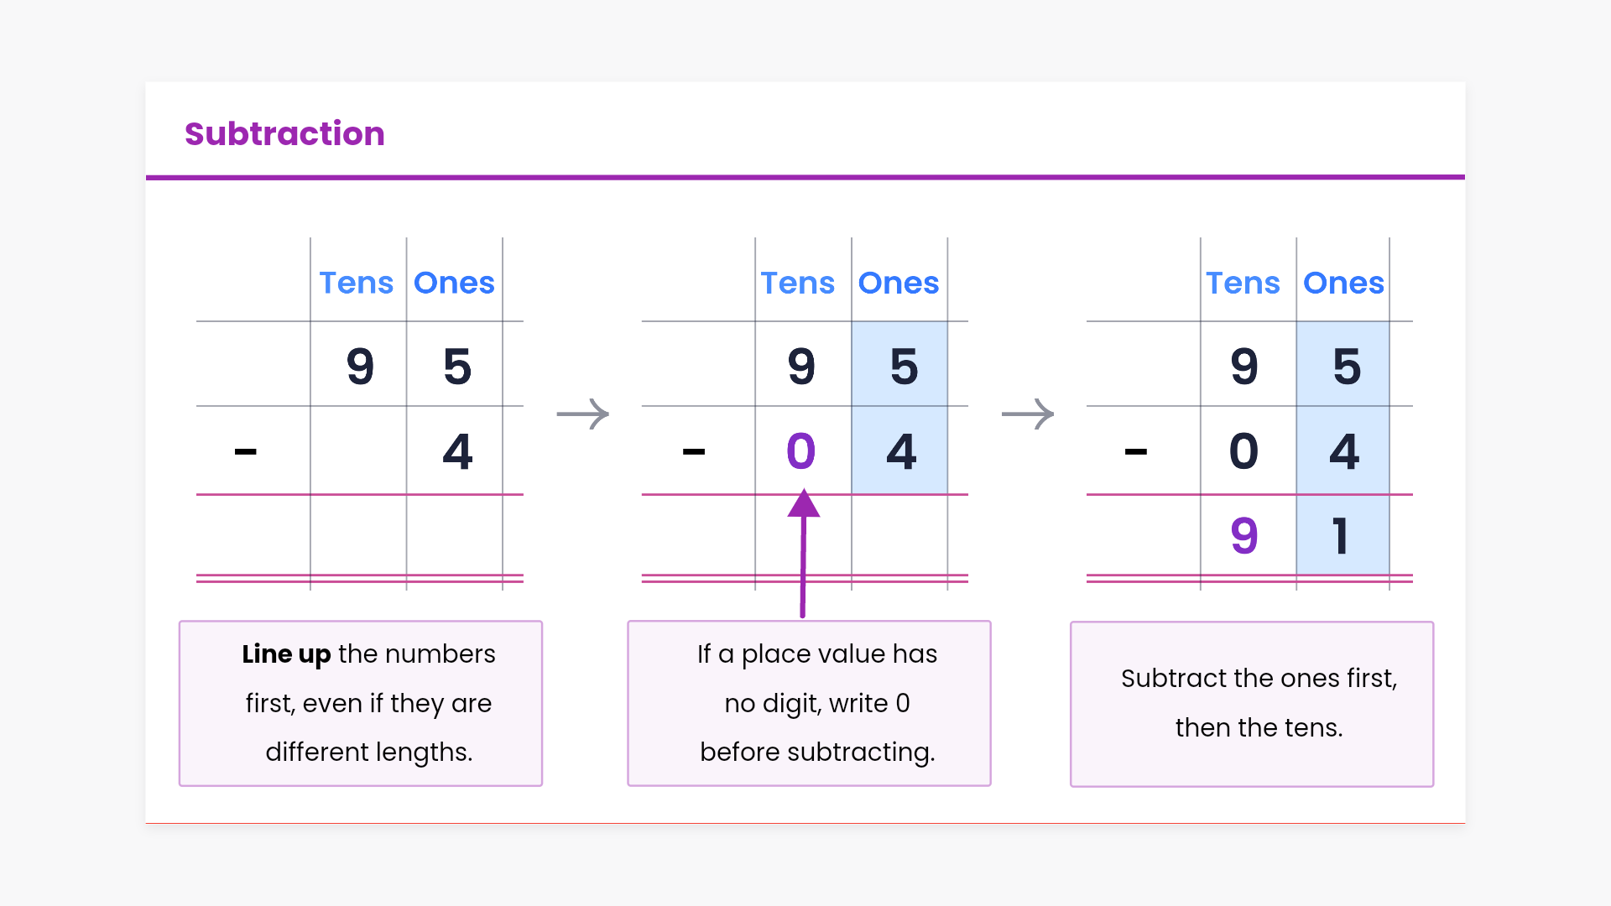Click the answer digit 1 in the third table
Viewport: 1611px width, 906px height.
click(x=1342, y=536)
